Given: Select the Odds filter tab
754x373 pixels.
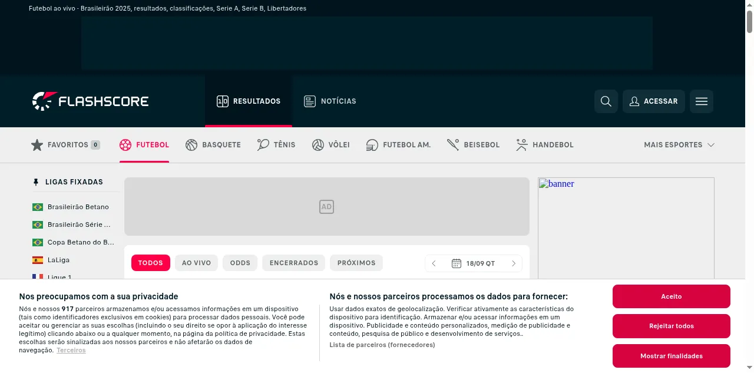Looking at the screenshot, I should click(x=240, y=263).
